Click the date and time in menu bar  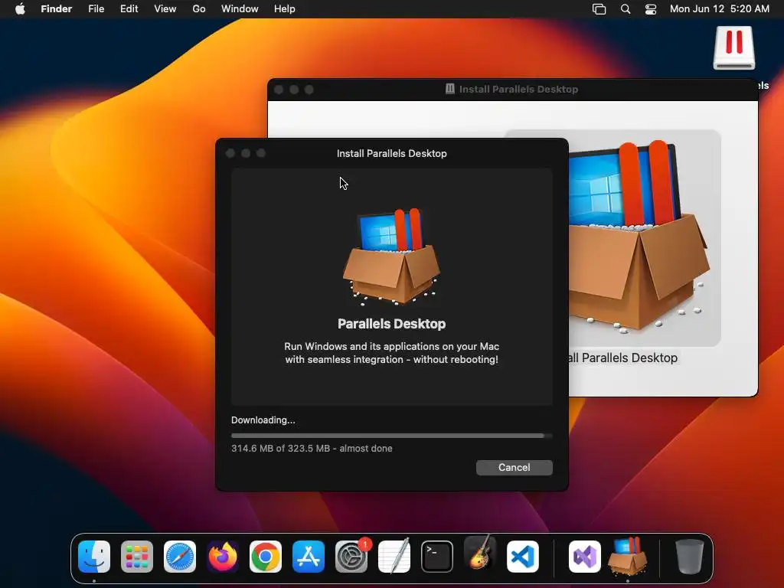720,9
